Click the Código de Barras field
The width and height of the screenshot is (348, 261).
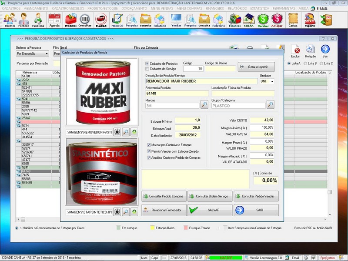220,69
